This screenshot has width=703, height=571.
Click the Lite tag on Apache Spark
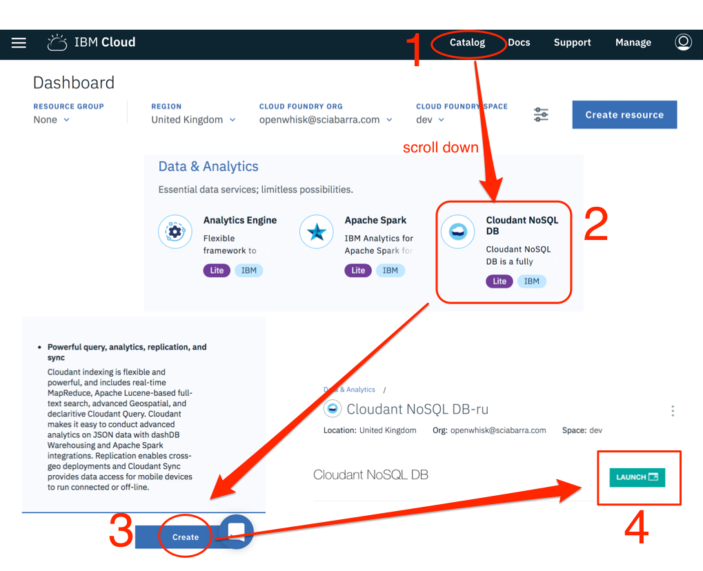tap(358, 270)
